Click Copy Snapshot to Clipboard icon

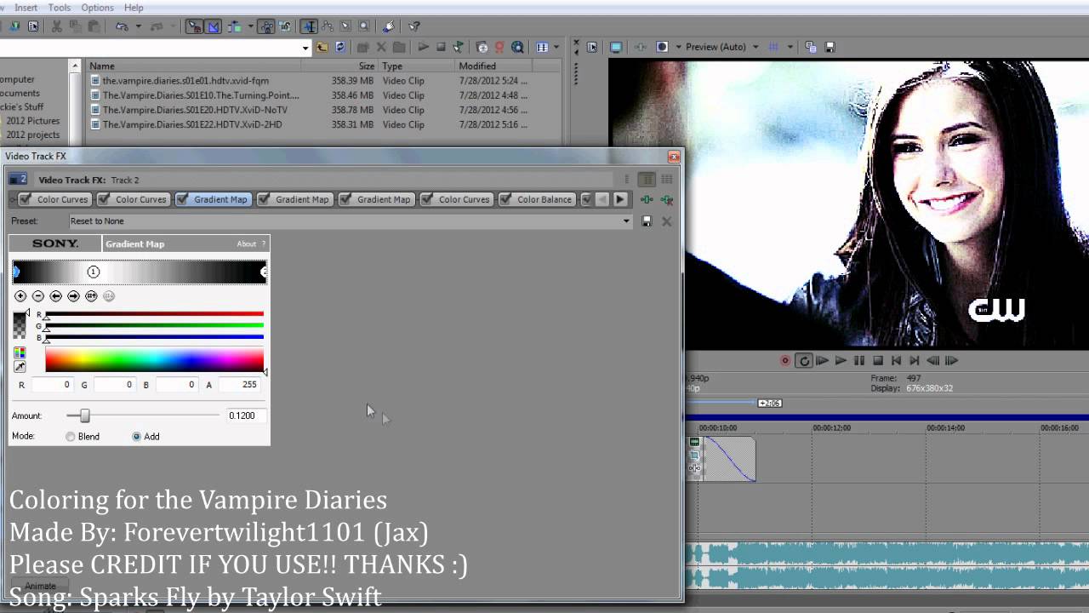(x=811, y=48)
